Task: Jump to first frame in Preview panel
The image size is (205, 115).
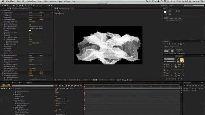Action: click(165, 44)
